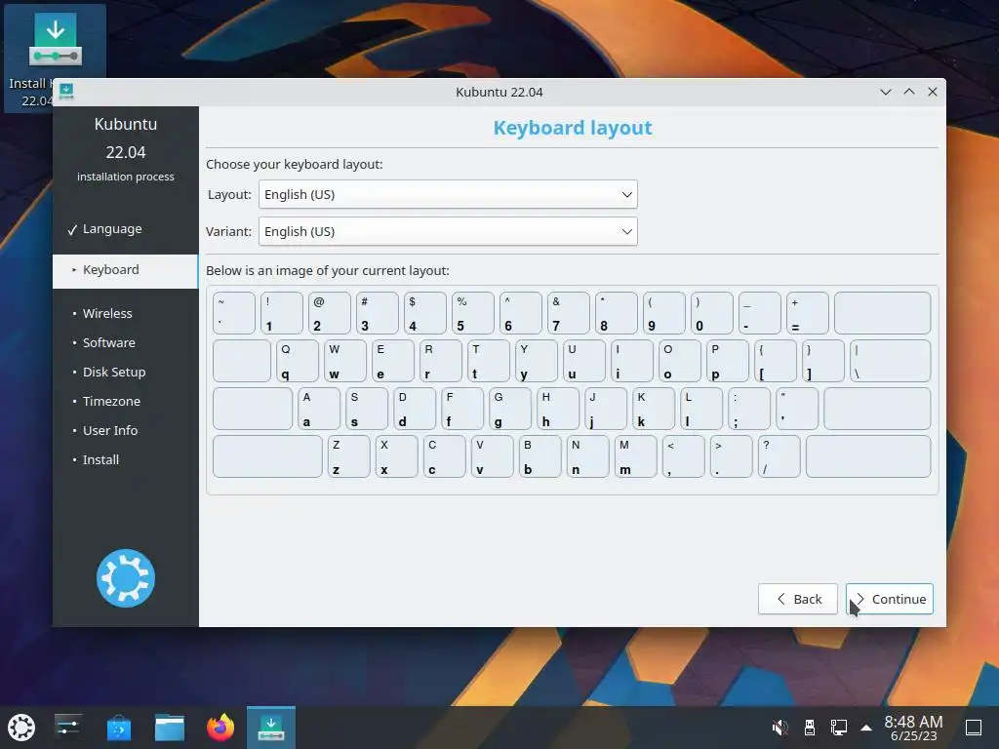Click the 0 key in layout preview

pos(711,313)
